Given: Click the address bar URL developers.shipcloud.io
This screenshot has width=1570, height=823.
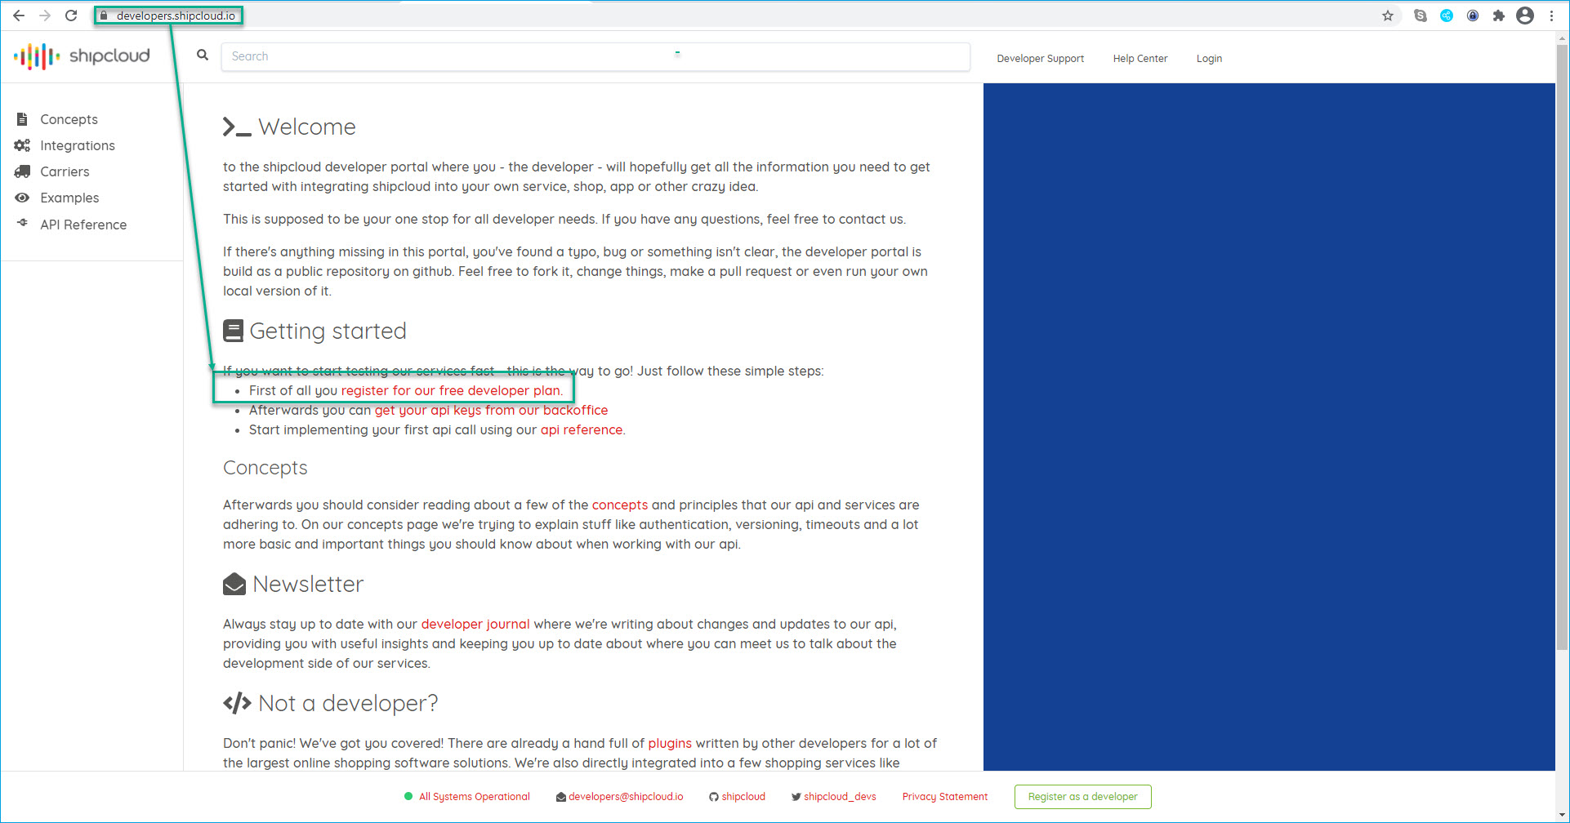Looking at the screenshot, I should pyautogui.click(x=176, y=16).
